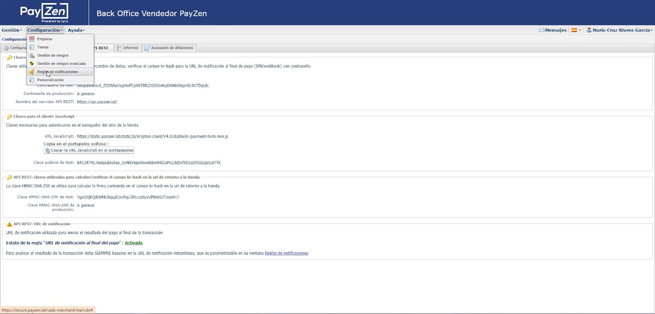Open Reglas de notificaciones menu entry

60,72
